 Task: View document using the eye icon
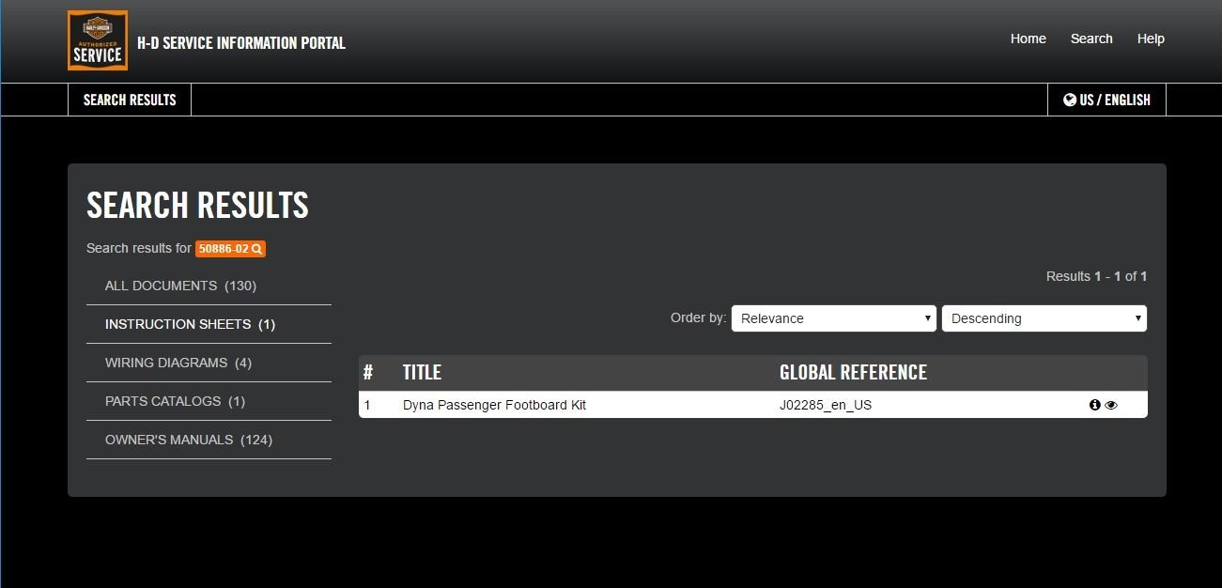(x=1111, y=405)
